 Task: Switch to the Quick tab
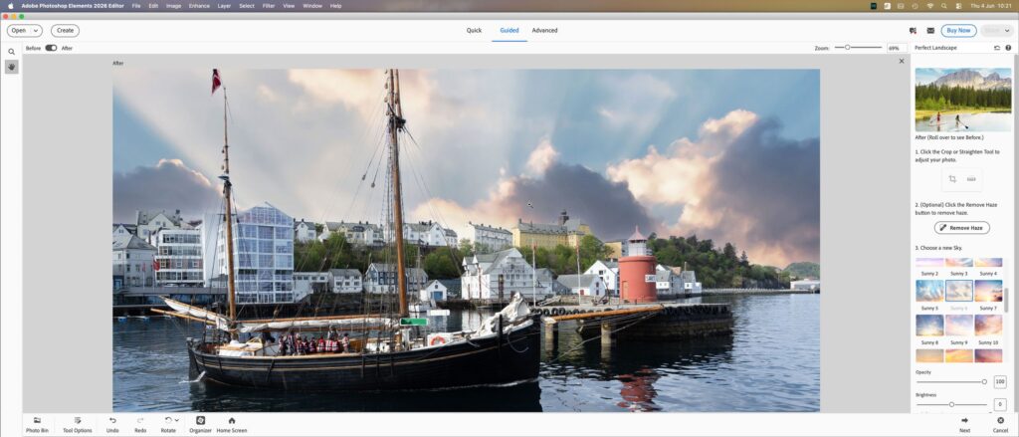pos(474,31)
